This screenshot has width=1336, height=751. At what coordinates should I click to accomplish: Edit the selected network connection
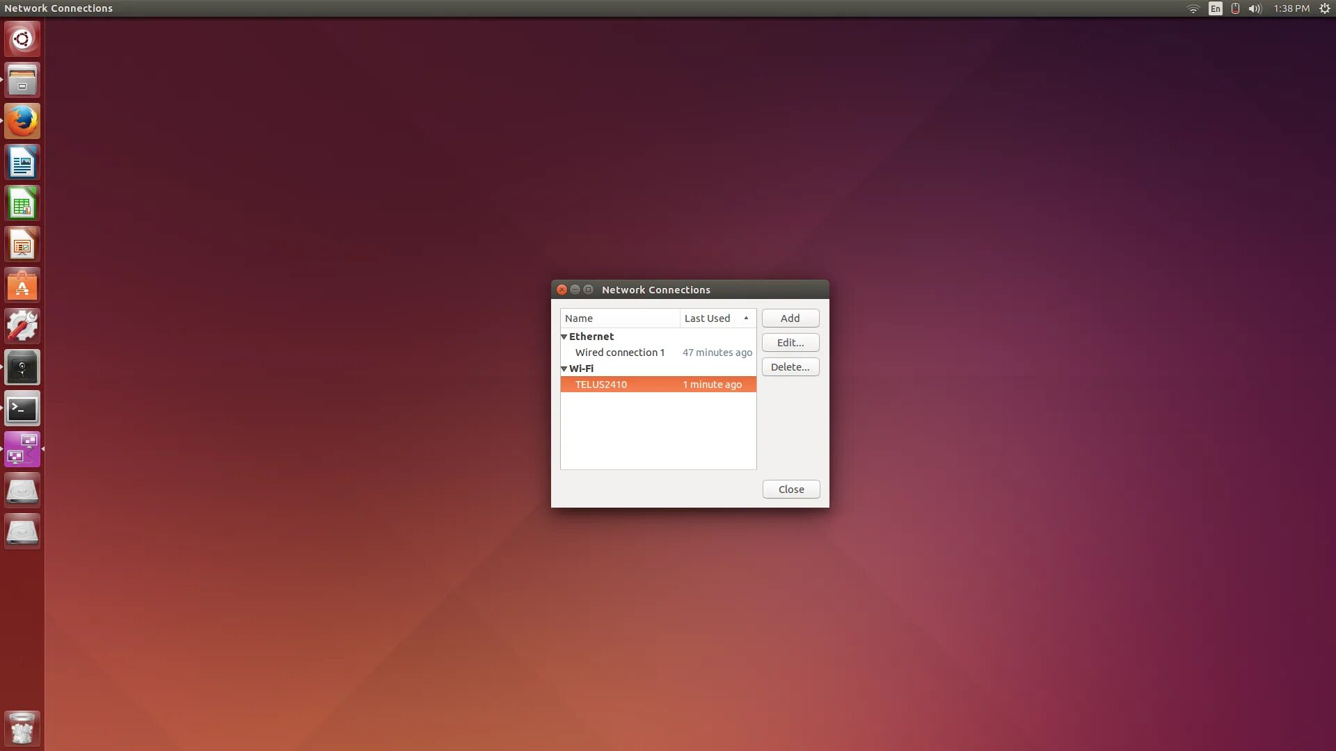tap(790, 342)
